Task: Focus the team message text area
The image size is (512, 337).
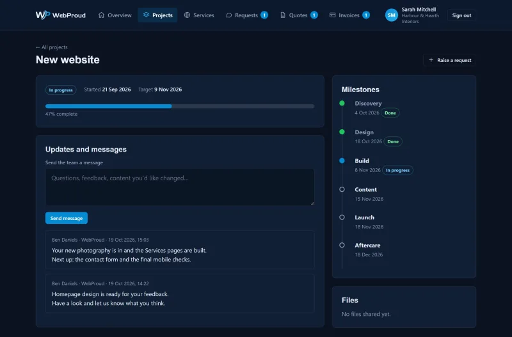Action: tap(180, 187)
